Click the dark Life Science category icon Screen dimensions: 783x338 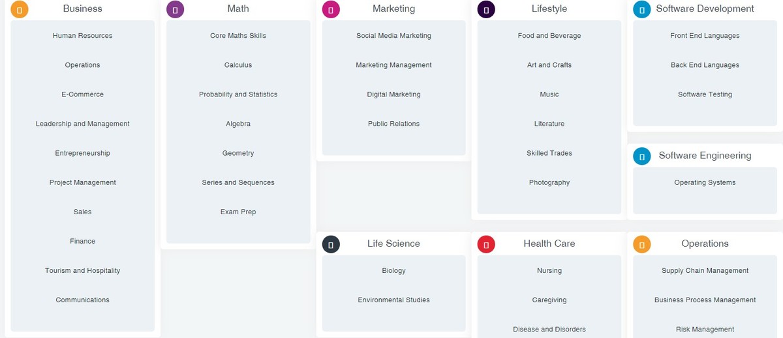331,244
